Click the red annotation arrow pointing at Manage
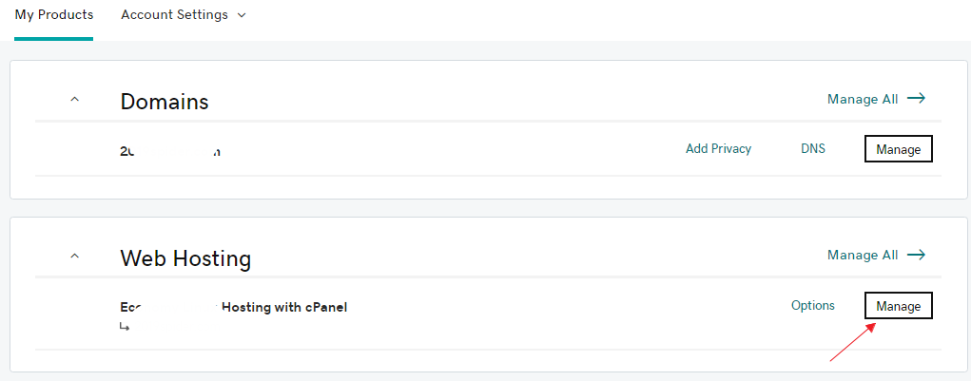 click(x=853, y=341)
